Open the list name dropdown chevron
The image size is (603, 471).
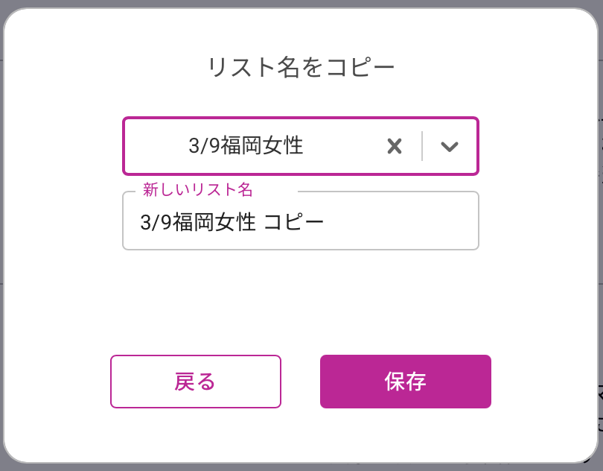449,146
